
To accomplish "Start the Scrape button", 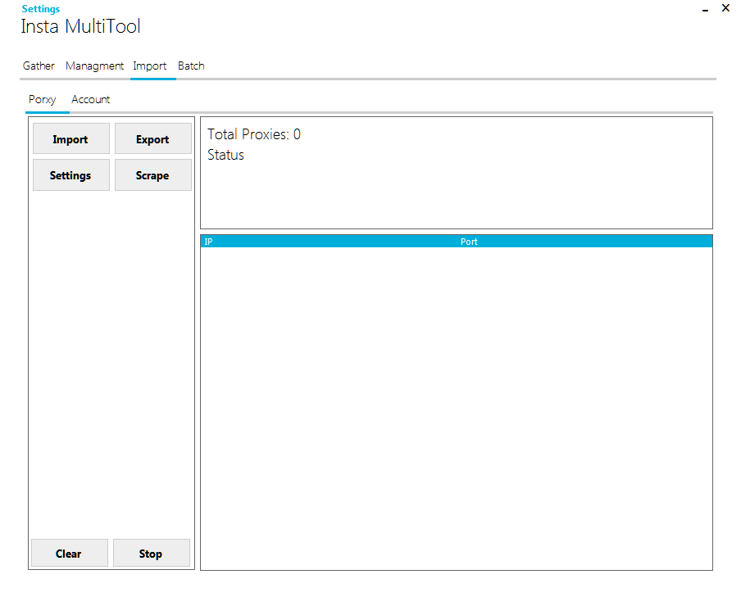I will (x=152, y=174).
